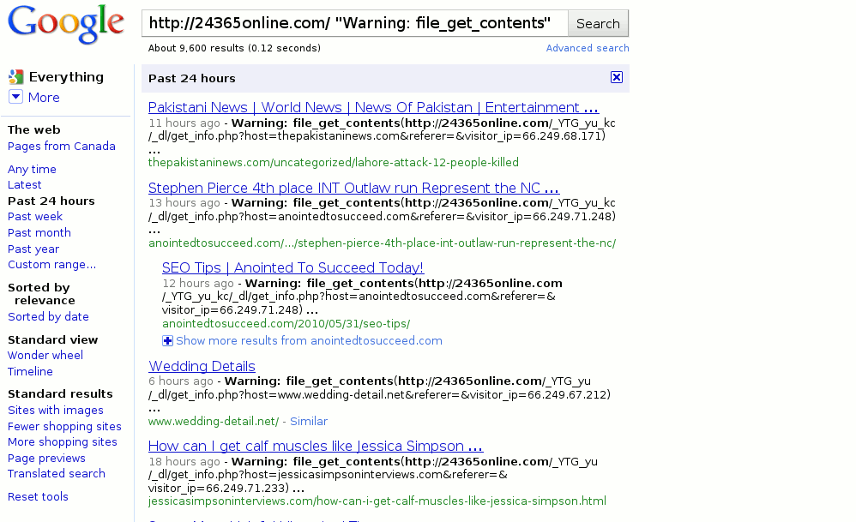This screenshot has height=522, width=856.
Task: Click Standard view label
Action: pyautogui.click(x=53, y=339)
